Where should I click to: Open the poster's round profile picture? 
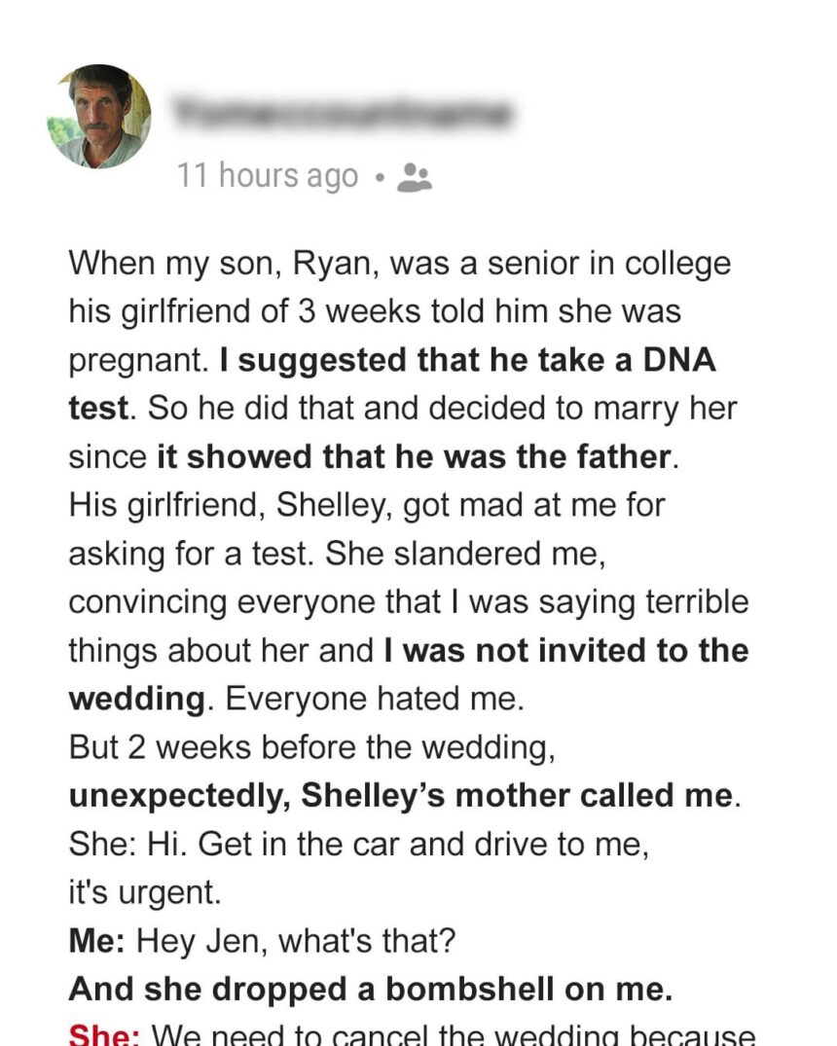point(98,117)
